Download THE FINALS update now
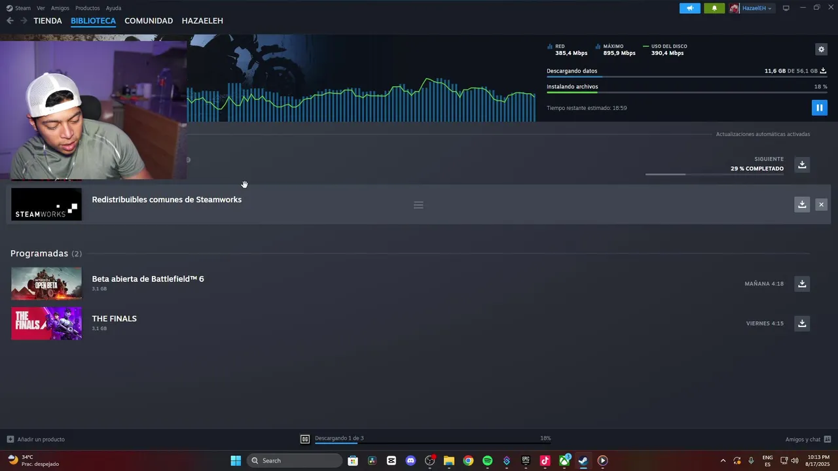 point(802,323)
